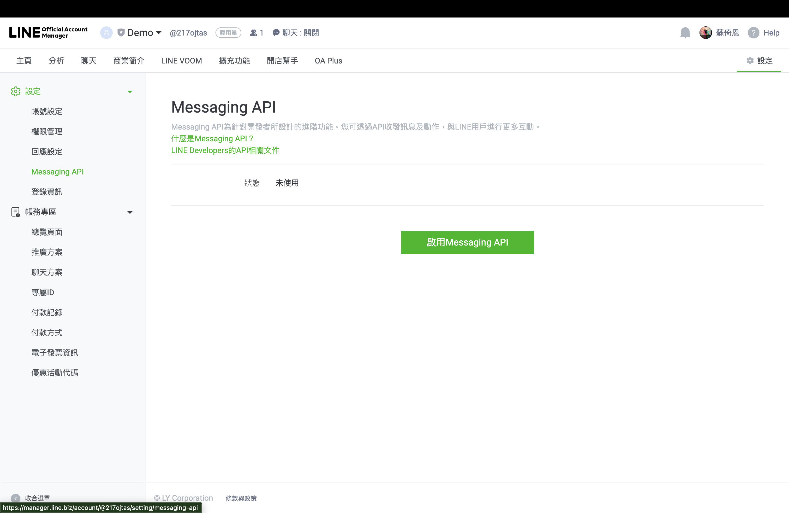Click the 輕用量 plan badge
Image resolution: width=789 pixels, height=513 pixels.
pos(228,32)
